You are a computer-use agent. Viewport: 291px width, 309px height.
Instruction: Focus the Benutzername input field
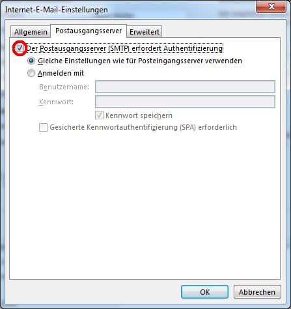(185, 87)
